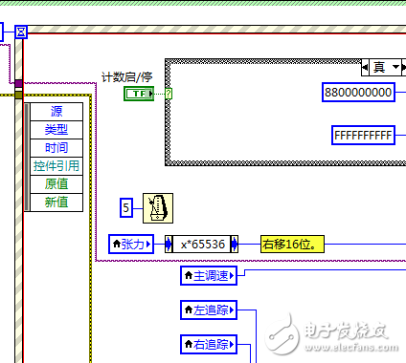Select the 类型 event data item
Screen dimensions: 406x363
click(56, 130)
